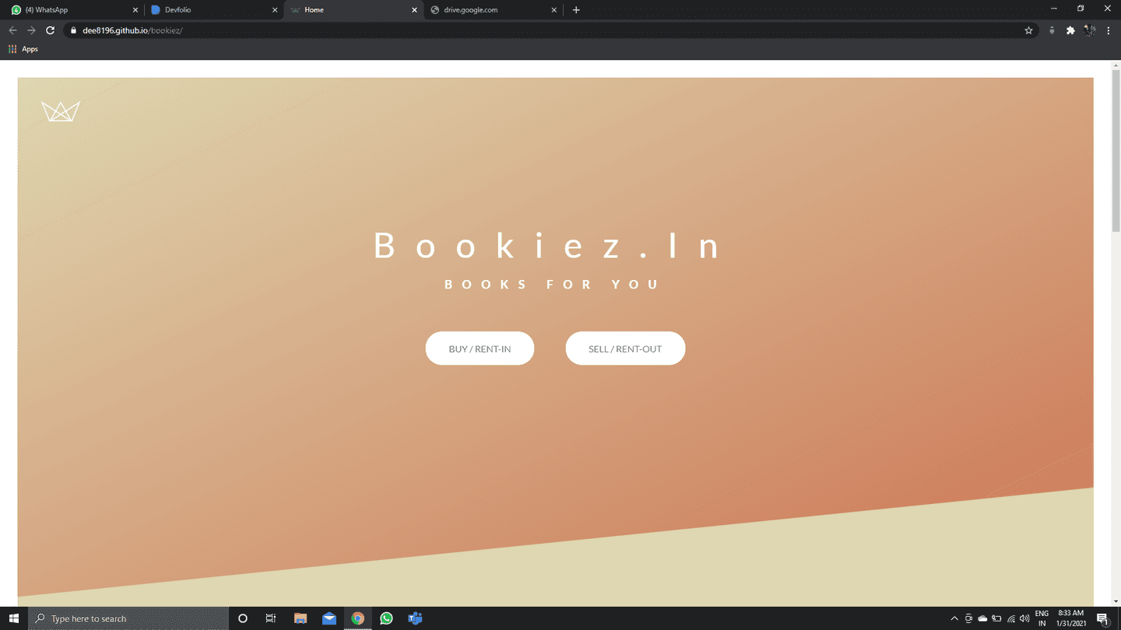This screenshot has width=1121, height=630.
Task: Click the crown logo on the Bookiez page
Action: click(61, 111)
